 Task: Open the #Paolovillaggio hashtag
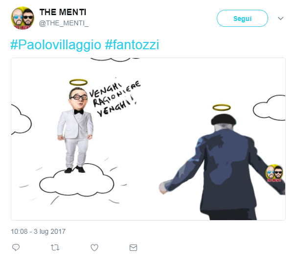pos(56,45)
